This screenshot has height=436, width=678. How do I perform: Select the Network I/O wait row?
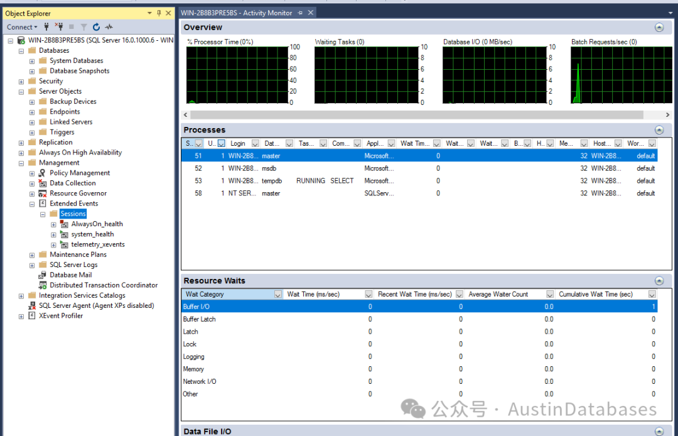point(420,381)
